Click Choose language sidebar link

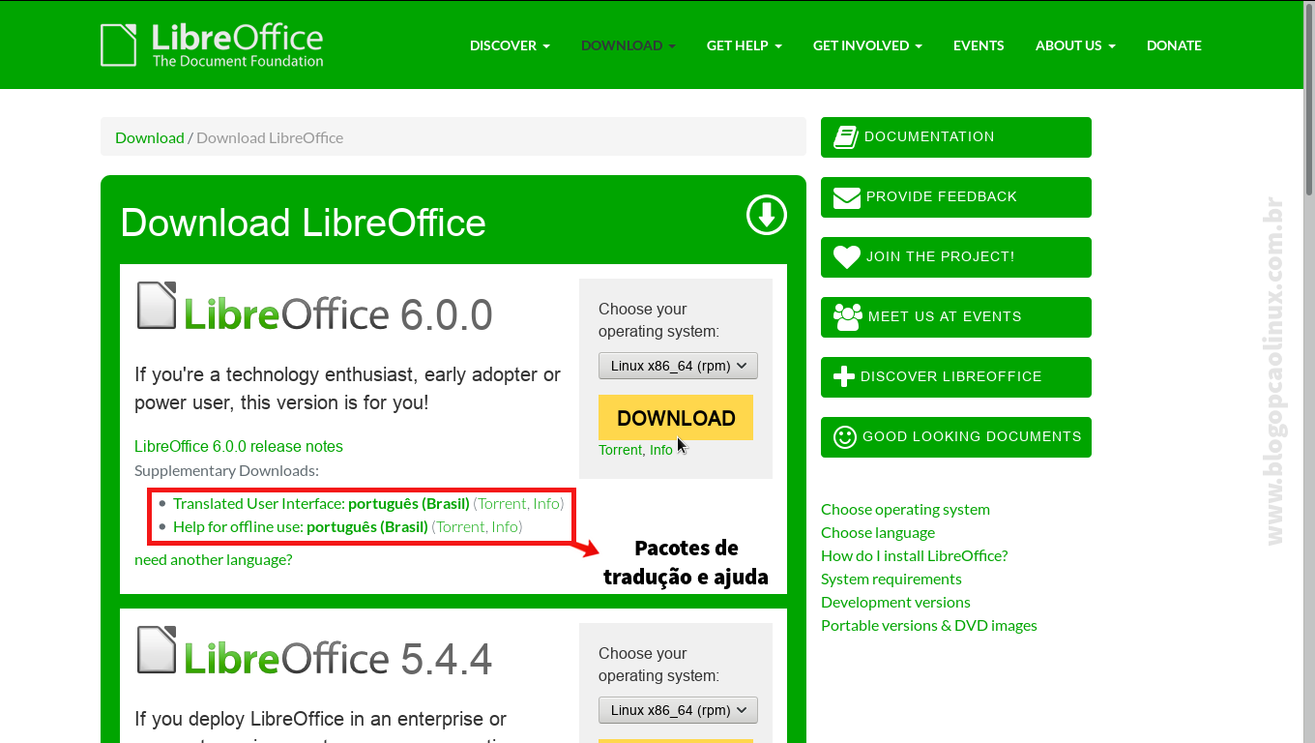(x=878, y=532)
